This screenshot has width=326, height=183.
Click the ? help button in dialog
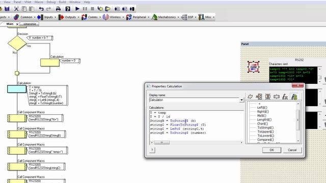[x=152, y=150]
